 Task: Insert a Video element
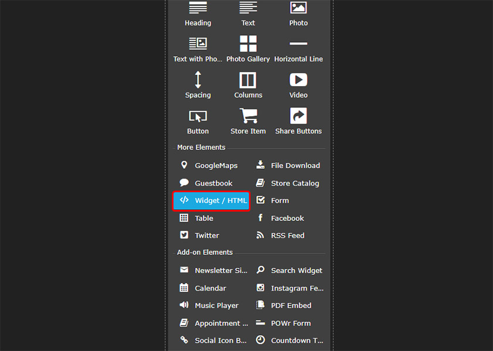298,80
